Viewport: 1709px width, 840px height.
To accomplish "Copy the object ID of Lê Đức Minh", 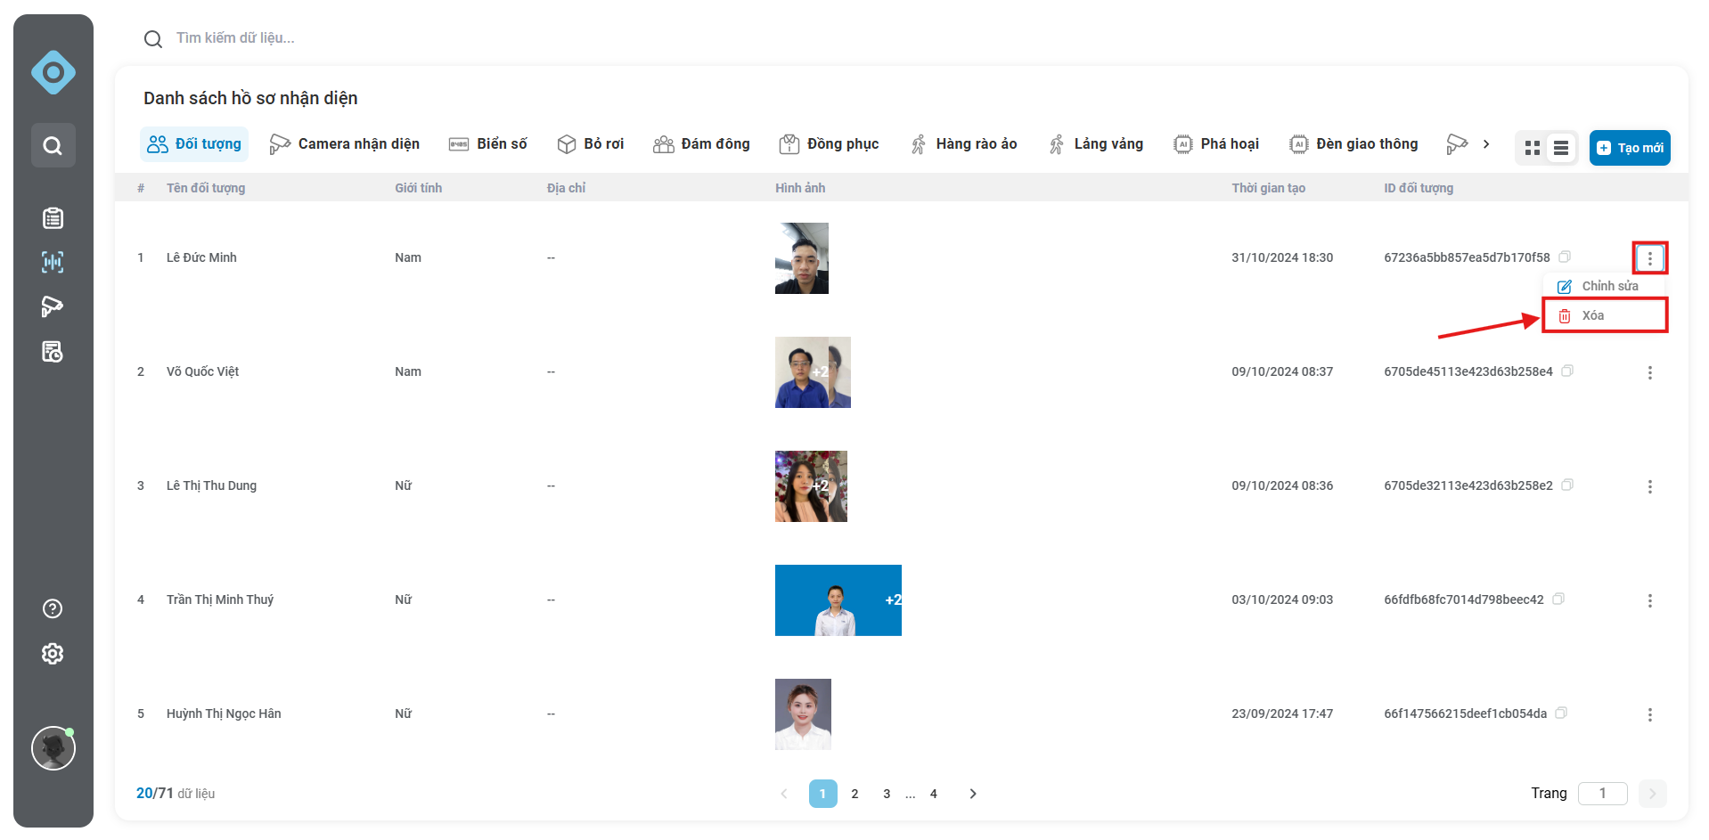I will [x=1565, y=257].
